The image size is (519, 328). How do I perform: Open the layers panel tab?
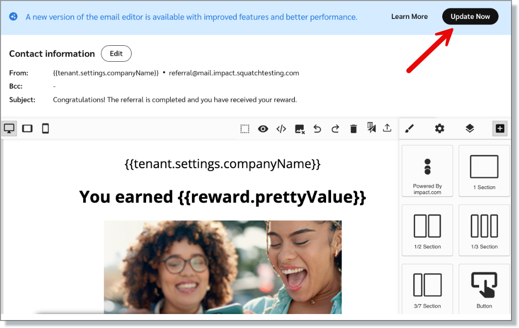pyautogui.click(x=469, y=128)
